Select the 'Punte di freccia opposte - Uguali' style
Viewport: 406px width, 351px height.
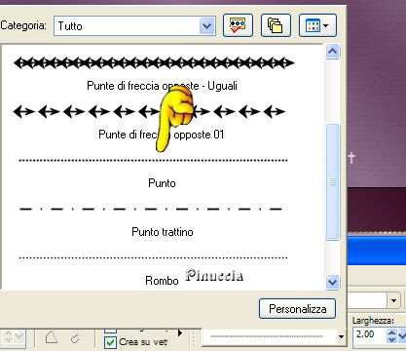coord(154,62)
